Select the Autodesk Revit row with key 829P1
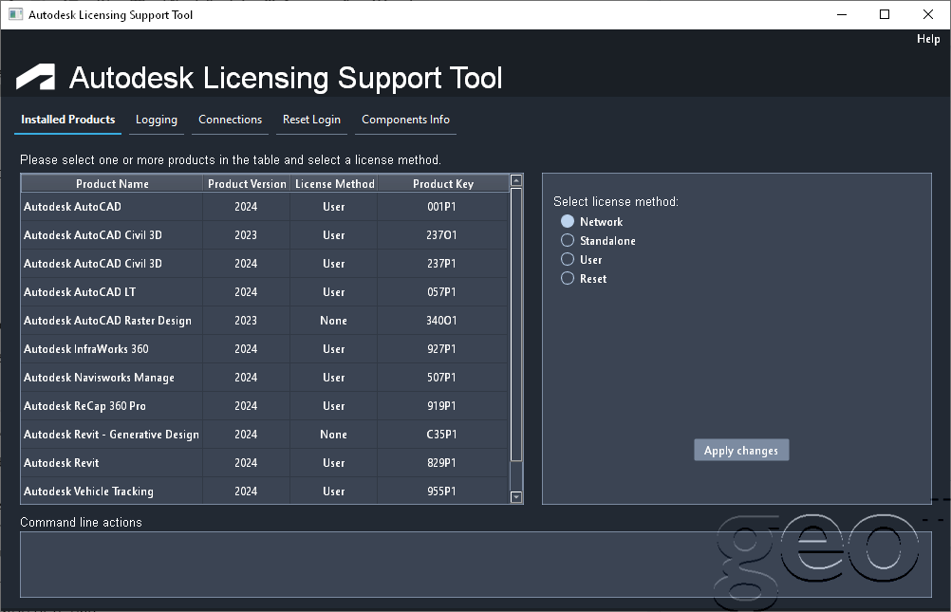The width and height of the screenshot is (951, 612). 265,463
